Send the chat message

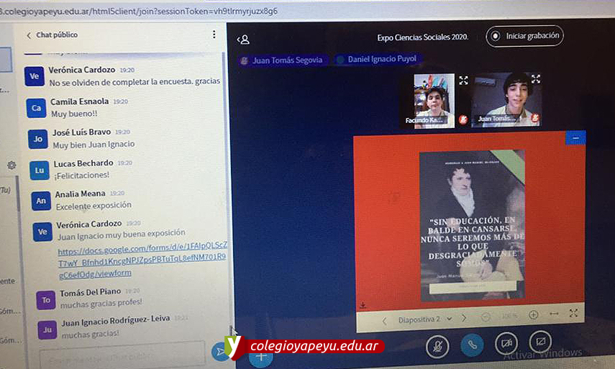point(220,351)
